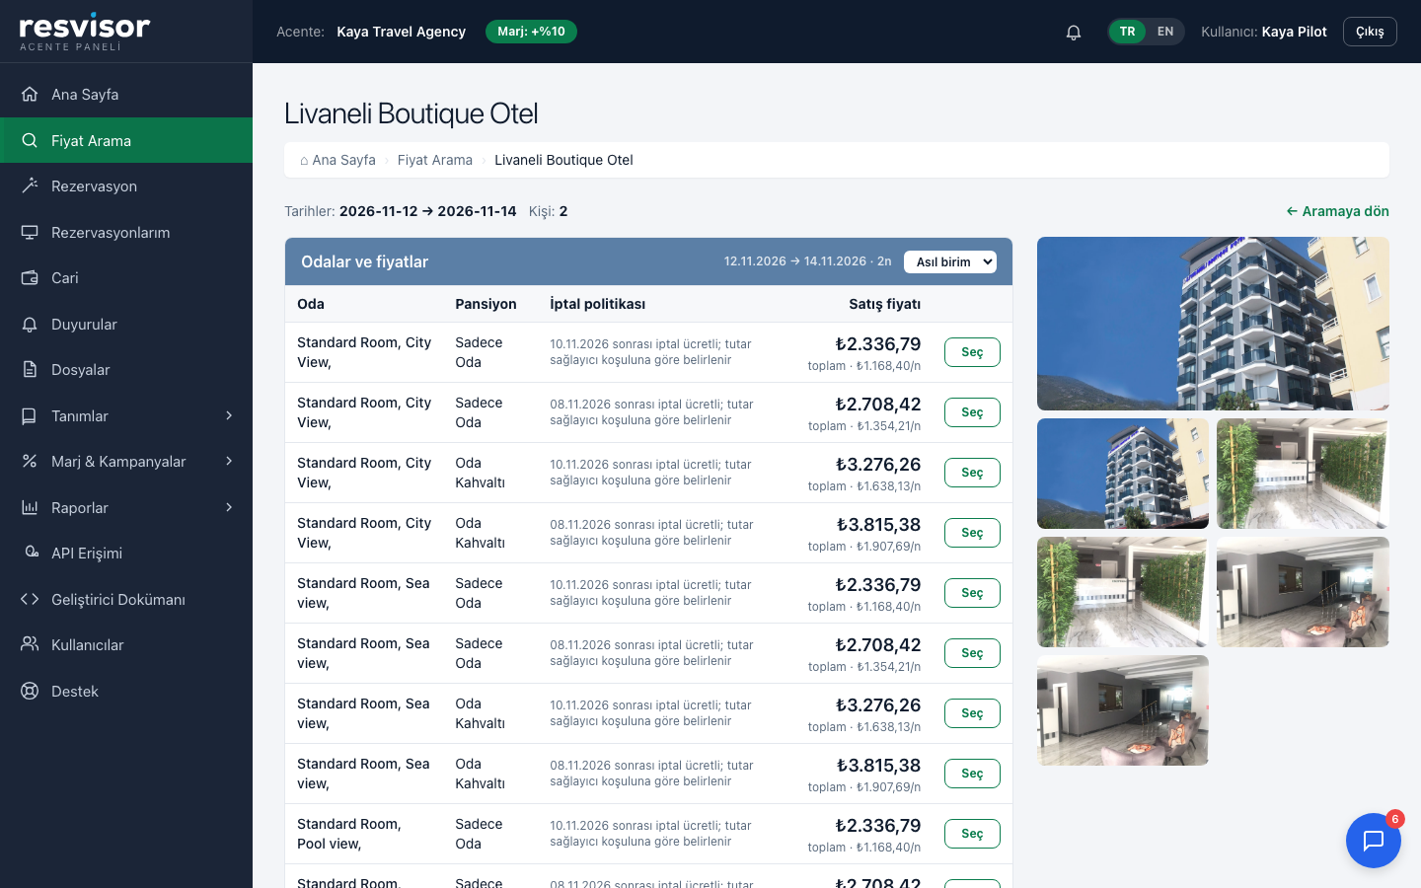Open the large main hotel photo
This screenshot has height=888, width=1421.
pyautogui.click(x=1213, y=324)
